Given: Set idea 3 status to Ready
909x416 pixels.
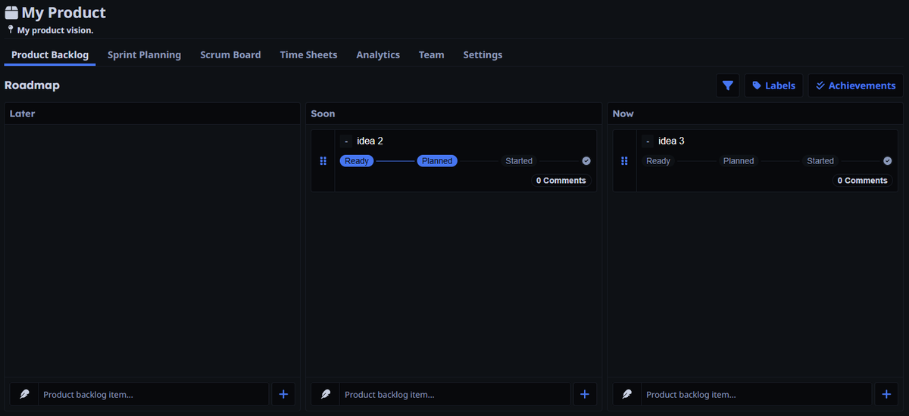Looking at the screenshot, I should [658, 161].
